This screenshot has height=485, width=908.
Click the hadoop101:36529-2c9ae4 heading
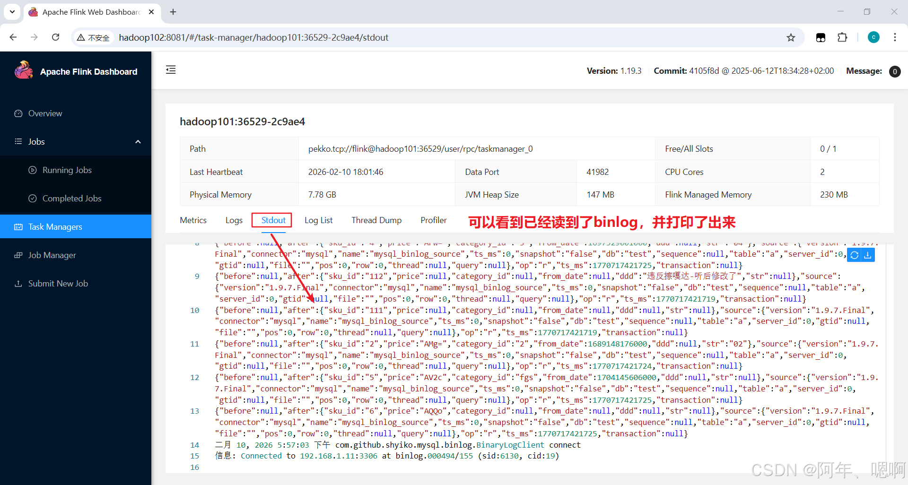[243, 121]
